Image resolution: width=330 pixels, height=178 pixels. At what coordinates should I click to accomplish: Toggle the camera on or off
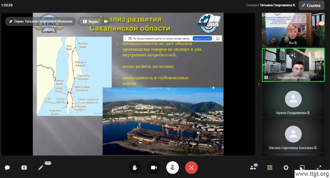pos(154,167)
